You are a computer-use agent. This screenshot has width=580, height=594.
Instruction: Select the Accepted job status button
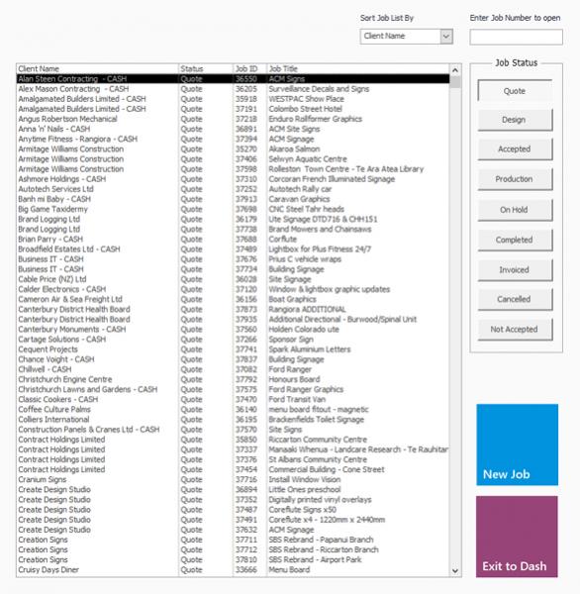pos(515,148)
